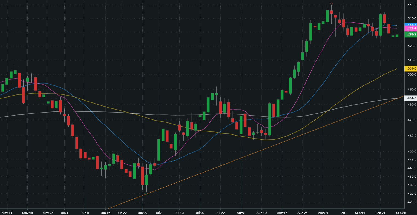Image resolution: width=417 pixels, height=215 pixels.
Task: Click the red high marker above the peak candle
Action: coord(331,4)
